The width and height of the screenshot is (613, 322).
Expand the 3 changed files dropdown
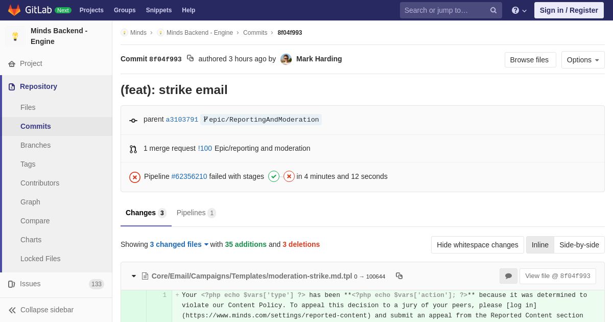[179, 244]
